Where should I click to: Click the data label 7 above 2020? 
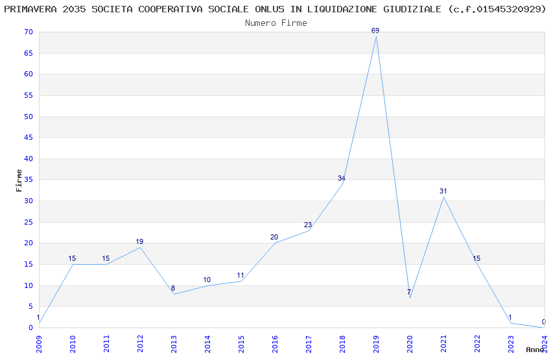click(409, 292)
